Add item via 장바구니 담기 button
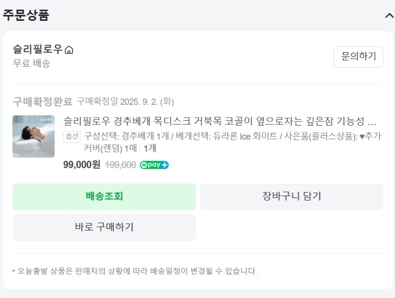395x298 pixels. 291,196
